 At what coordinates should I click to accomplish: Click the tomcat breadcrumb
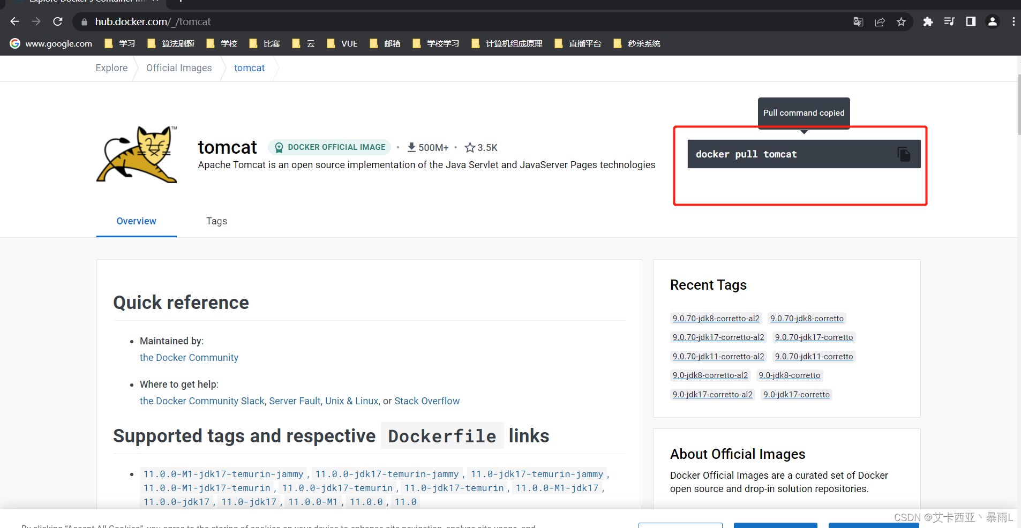coord(249,68)
